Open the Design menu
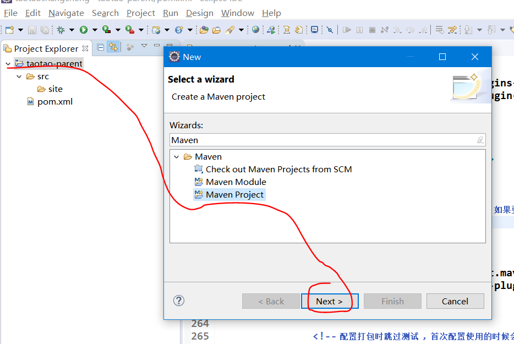 (x=200, y=13)
